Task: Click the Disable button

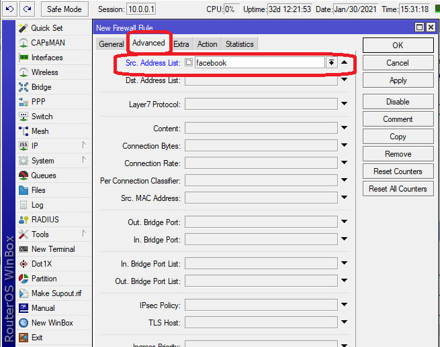Action: [398, 102]
